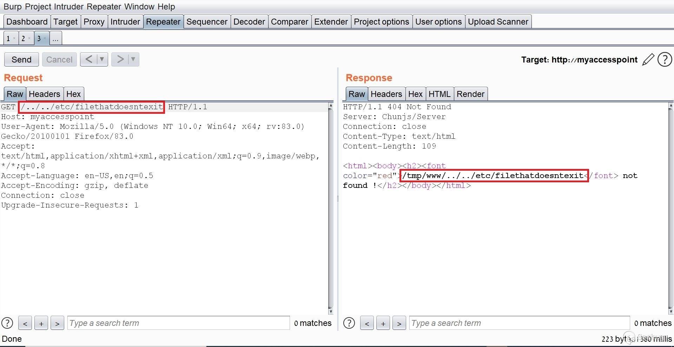Click the Server: Chunjs/Server header line
The width and height of the screenshot is (674, 347).
click(394, 117)
